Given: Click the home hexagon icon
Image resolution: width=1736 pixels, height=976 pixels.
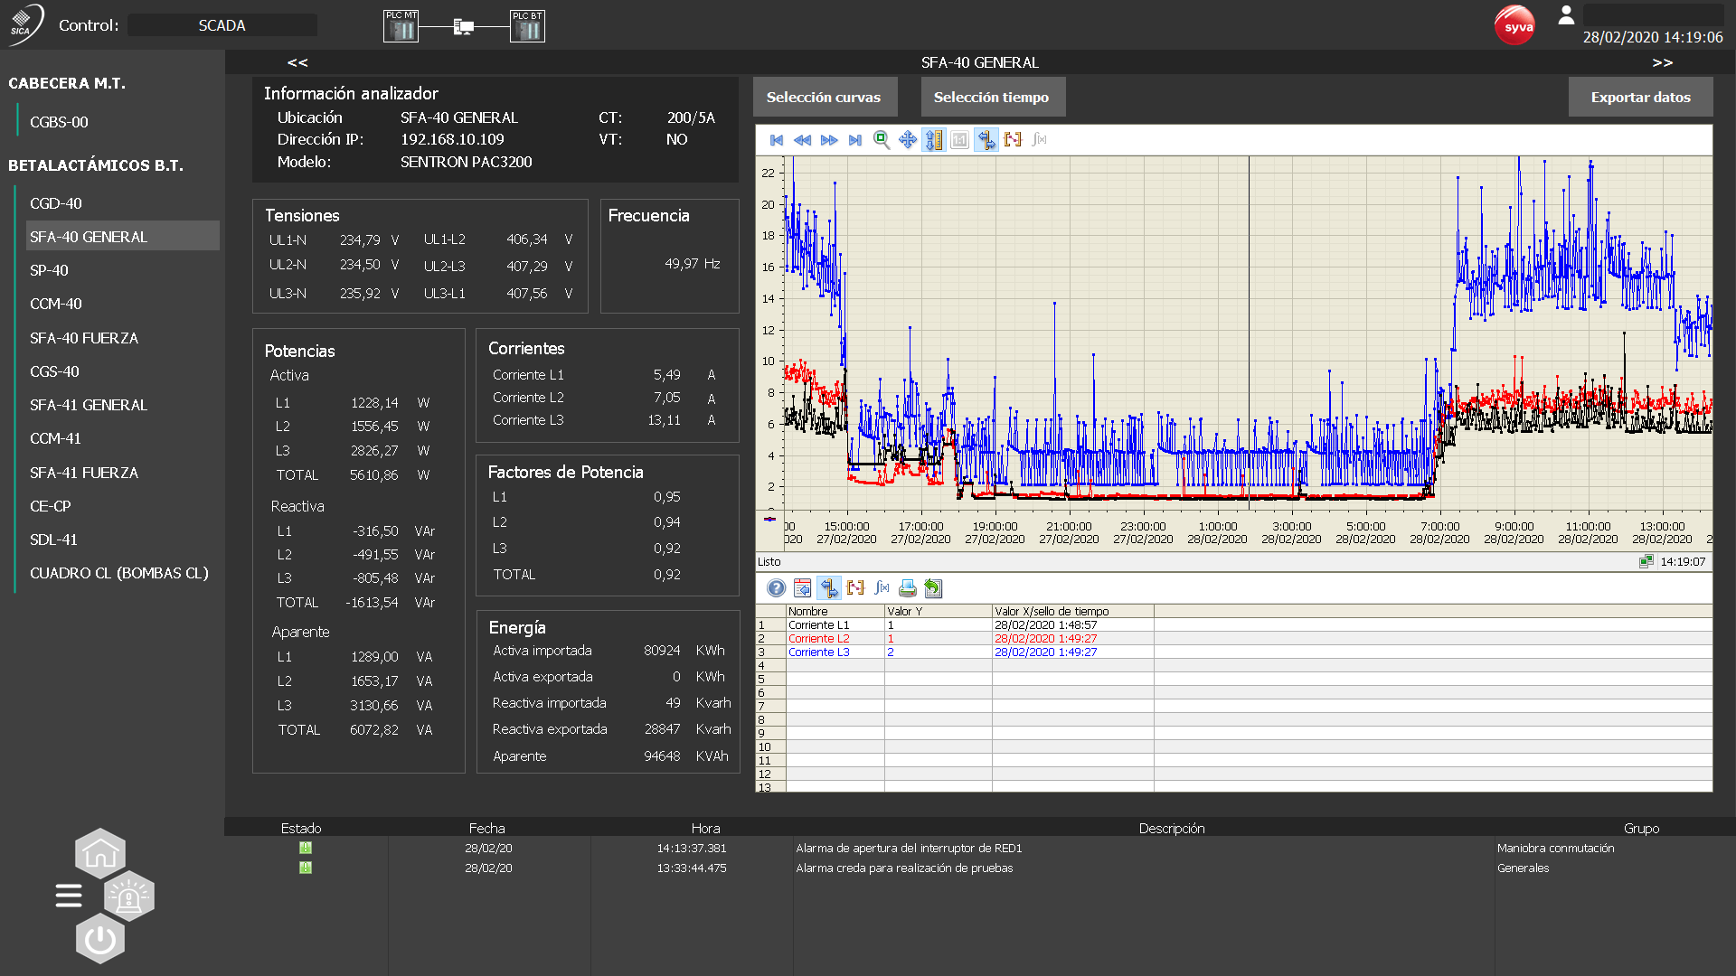Looking at the screenshot, I should tap(99, 853).
